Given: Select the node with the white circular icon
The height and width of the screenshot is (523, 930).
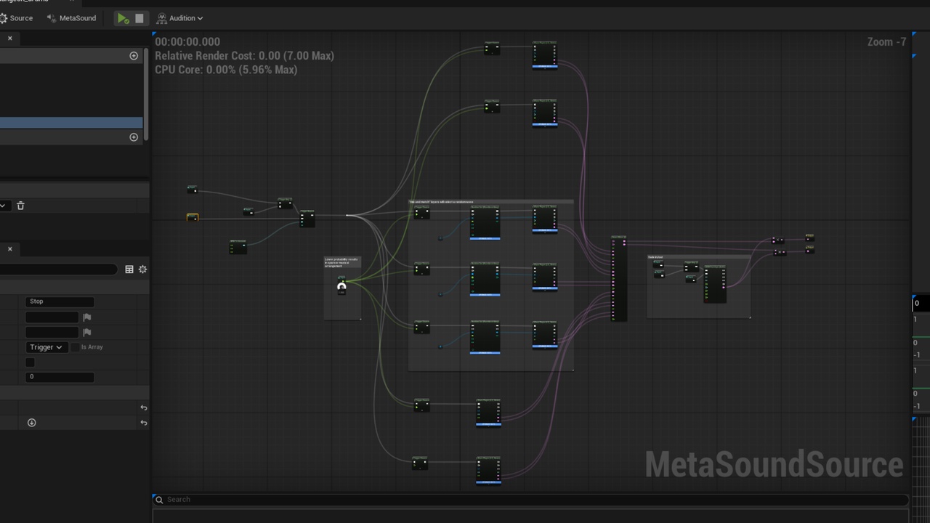Looking at the screenshot, I should (341, 286).
